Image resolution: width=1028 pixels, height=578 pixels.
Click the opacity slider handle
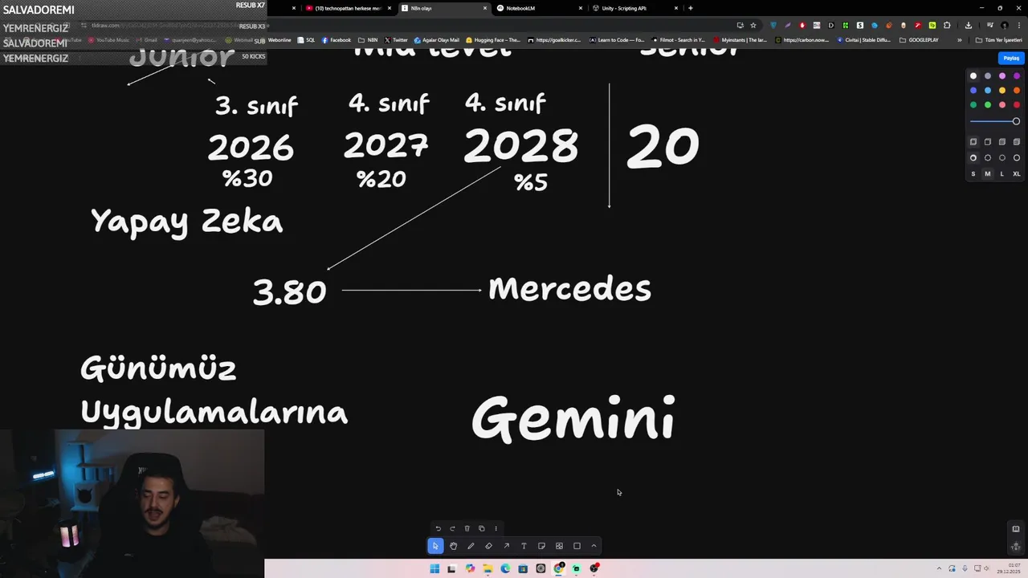point(1016,121)
